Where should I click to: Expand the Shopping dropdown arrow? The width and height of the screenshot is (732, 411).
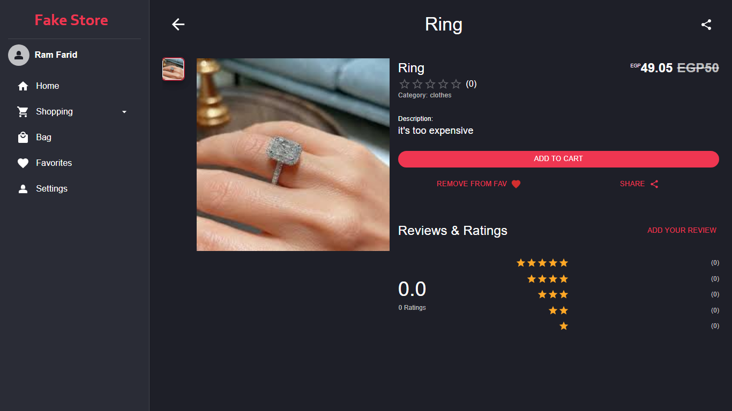tap(124, 112)
